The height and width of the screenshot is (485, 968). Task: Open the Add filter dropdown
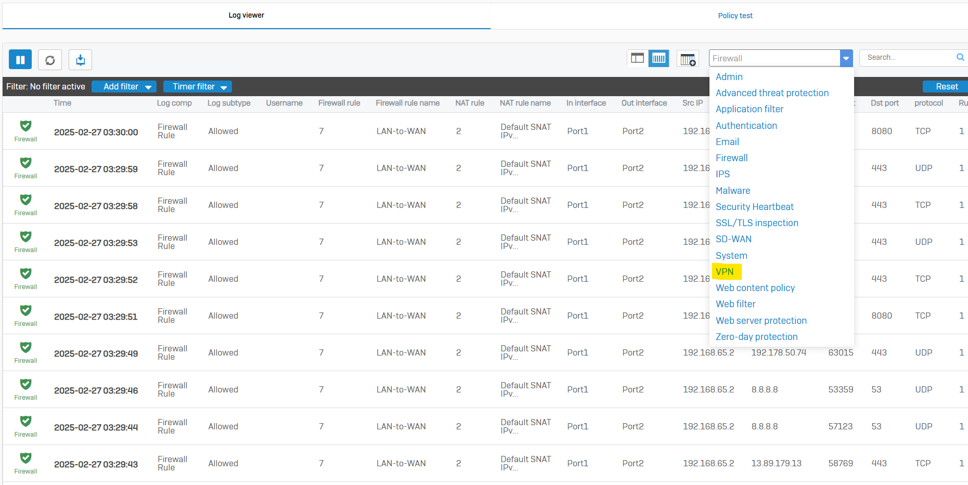pyautogui.click(x=124, y=87)
